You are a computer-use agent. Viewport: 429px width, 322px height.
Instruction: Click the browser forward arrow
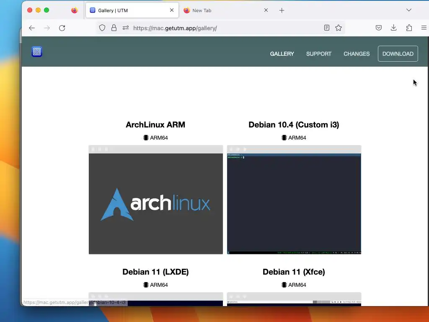click(47, 28)
